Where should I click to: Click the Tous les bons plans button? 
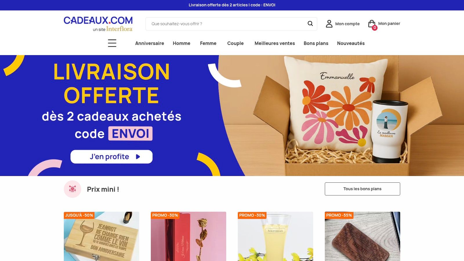362,189
